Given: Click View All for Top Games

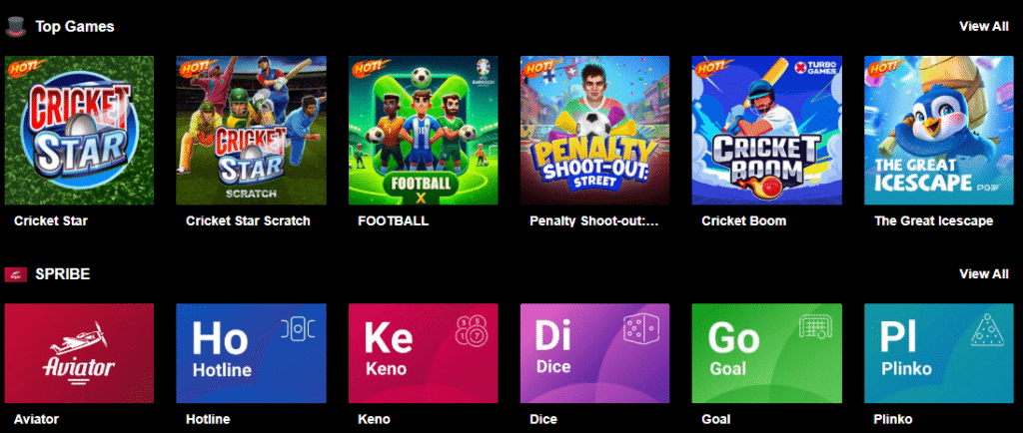Looking at the screenshot, I should (x=984, y=27).
